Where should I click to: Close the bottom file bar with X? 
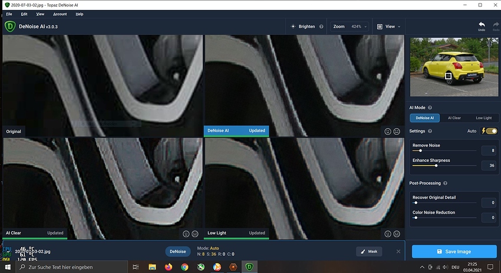pyautogui.click(x=398, y=251)
